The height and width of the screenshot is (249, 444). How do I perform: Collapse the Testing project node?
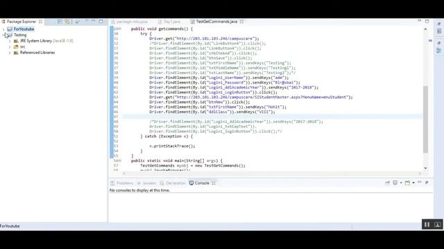tap(3, 35)
